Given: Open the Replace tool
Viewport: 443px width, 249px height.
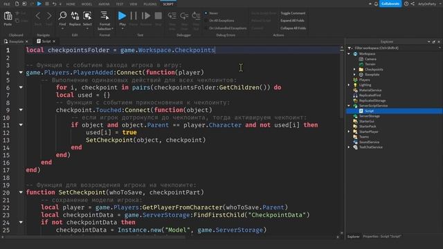Looking at the screenshot, I should 75,16.
